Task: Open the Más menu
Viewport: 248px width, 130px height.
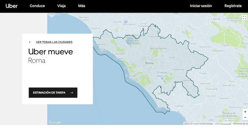Action: [x=82, y=6]
